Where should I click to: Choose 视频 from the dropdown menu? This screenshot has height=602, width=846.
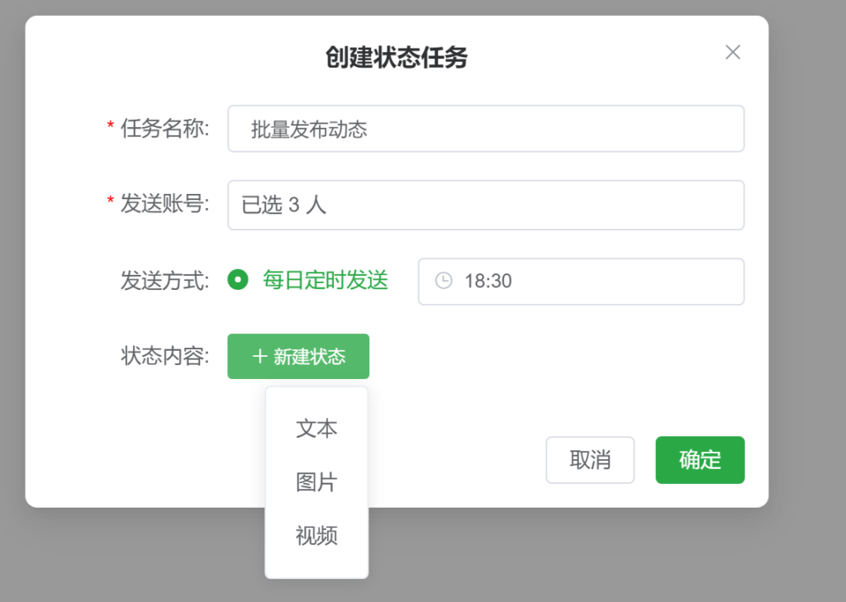pos(316,536)
